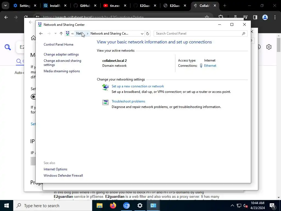281x211 pixels.
Task: Click the muted volume tray icon
Action: pyautogui.click(x=246, y=206)
